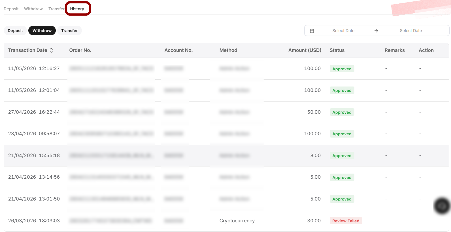Click the end Select Date field
Image resolution: width=451 pixels, height=232 pixels.
[x=411, y=31]
